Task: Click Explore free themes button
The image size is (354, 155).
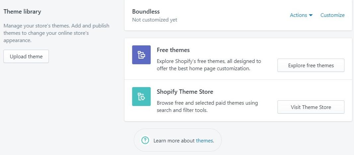Action: pyautogui.click(x=311, y=65)
